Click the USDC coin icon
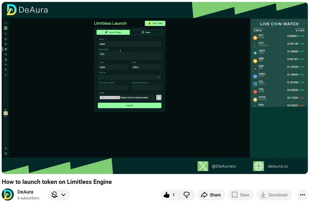The height and width of the screenshot is (202, 311). tap(255, 76)
